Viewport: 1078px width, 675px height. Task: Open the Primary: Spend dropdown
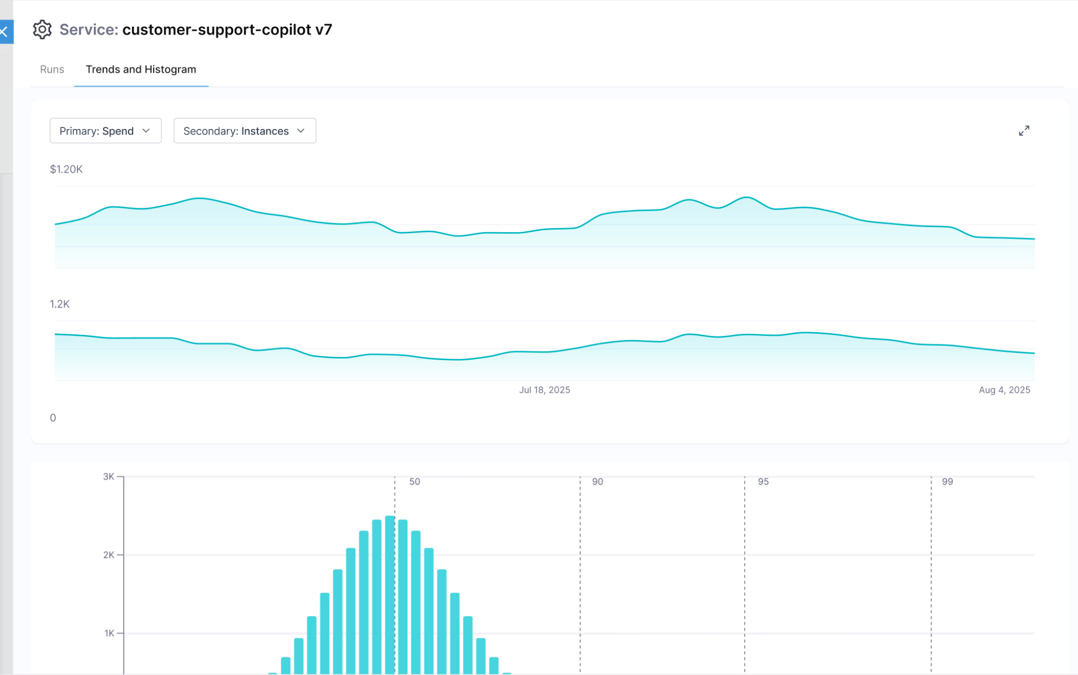105,131
